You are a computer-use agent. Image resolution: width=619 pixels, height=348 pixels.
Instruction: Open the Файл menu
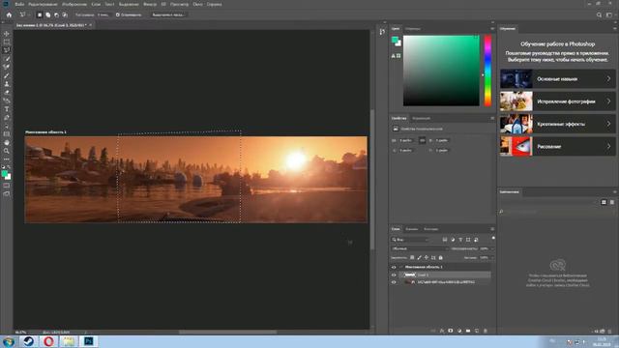(19, 4)
